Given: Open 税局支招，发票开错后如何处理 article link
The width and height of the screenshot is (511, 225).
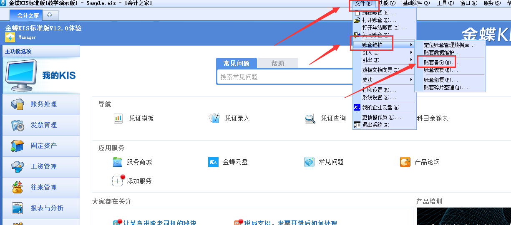Looking at the screenshot, I should pos(290,223).
